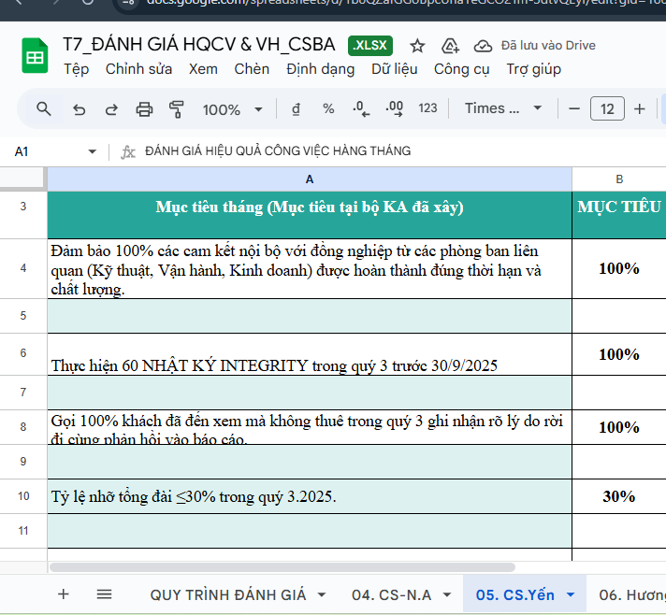
Task: Open the name box dropdown arrow
Action: (93, 151)
